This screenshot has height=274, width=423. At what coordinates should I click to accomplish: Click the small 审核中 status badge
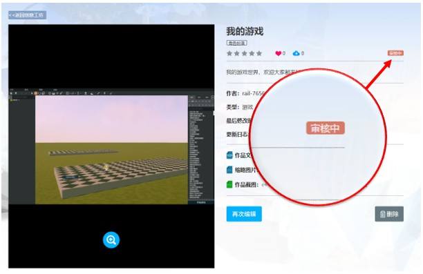(x=395, y=53)
